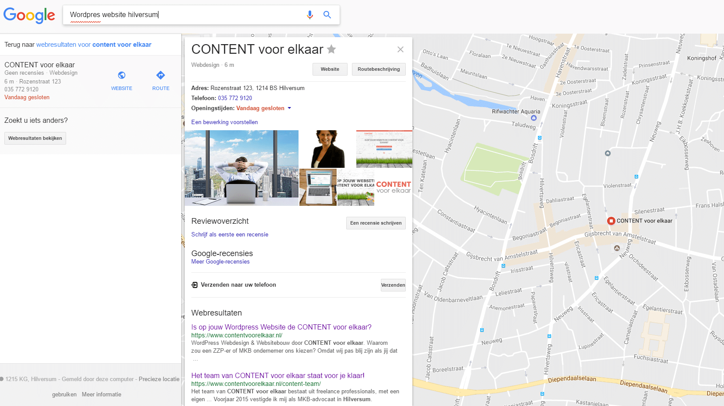Open the website screenshot with grass thumbnail
The height and width of the screenshot is (406, 724).
tap(384, 149)
